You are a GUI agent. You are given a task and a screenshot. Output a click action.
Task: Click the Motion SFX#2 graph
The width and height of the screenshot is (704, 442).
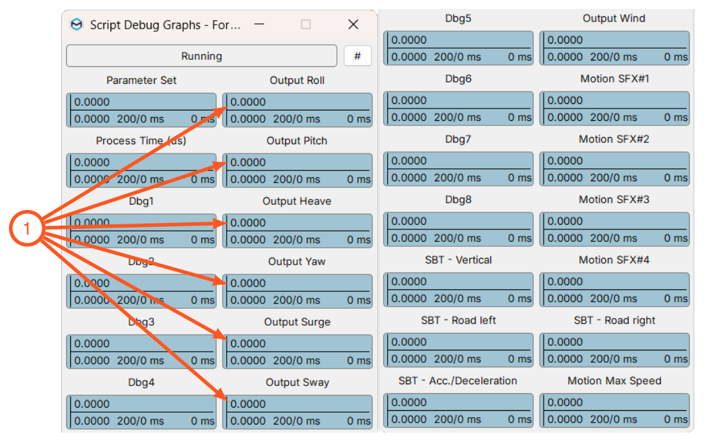point(614,169)
